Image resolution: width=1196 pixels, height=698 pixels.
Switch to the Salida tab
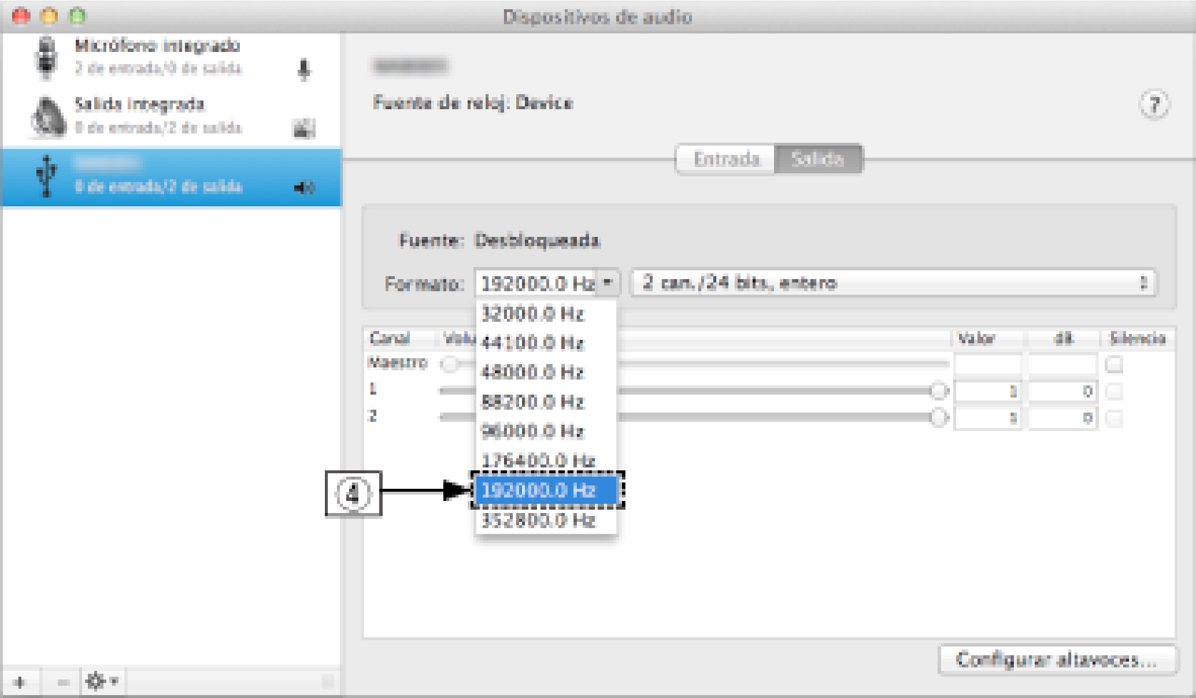(818, 159)
